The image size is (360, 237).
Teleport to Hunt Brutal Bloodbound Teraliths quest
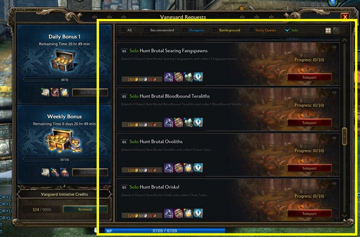coord(309,123)
